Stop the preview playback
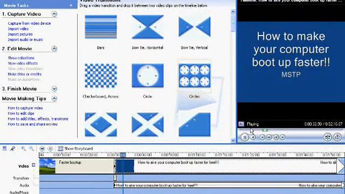Screen dimensions: 345x194 point(253,137)
